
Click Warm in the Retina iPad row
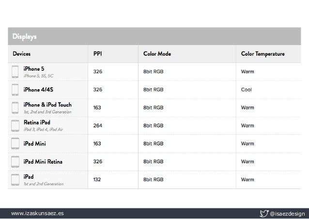pos(247,125)
